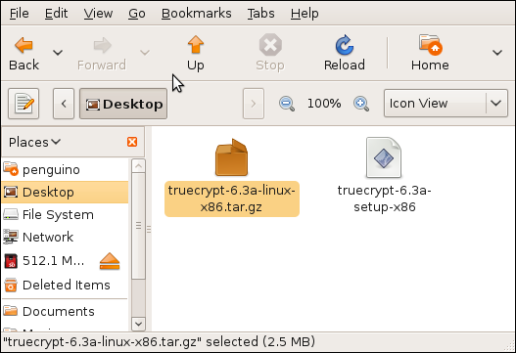Click the right path scroll arrow
Viewport: 516px width, 353px height.
[x=254, y=104]
